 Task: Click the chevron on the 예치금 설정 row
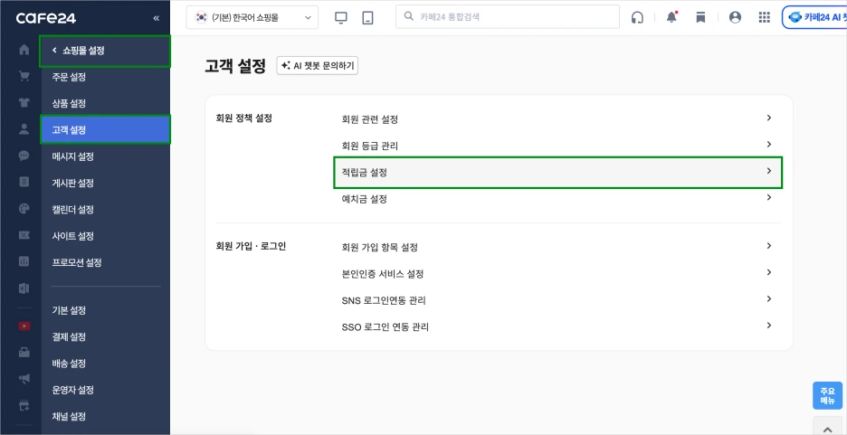coord(769,197)
